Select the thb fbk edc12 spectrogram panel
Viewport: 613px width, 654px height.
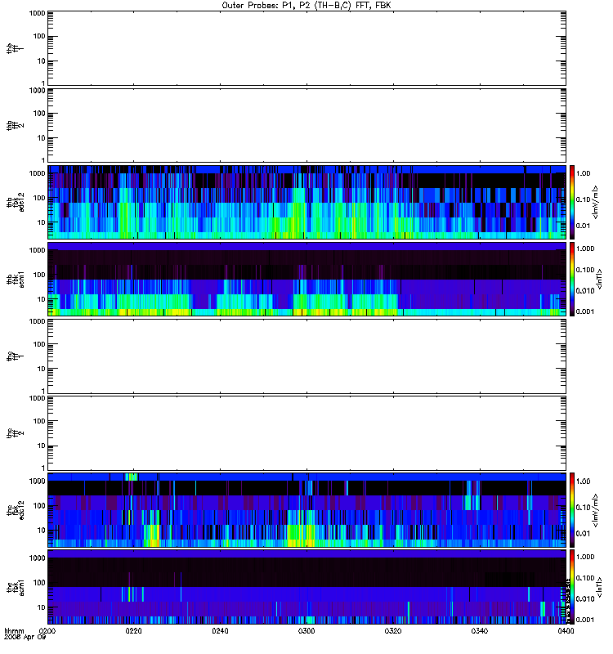[x=306, y=202]
